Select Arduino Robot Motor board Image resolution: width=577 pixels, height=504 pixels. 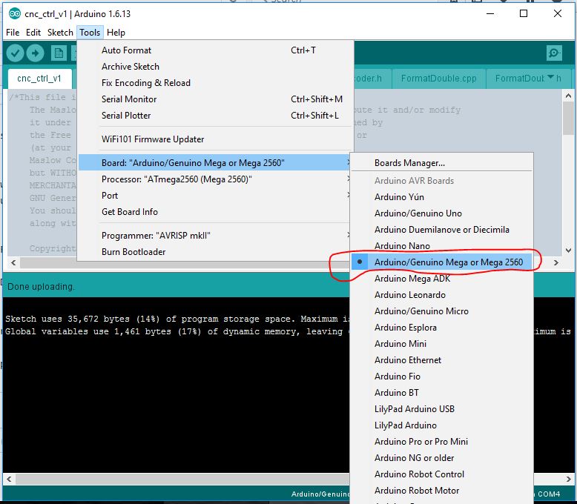click(x=441, y=491)
